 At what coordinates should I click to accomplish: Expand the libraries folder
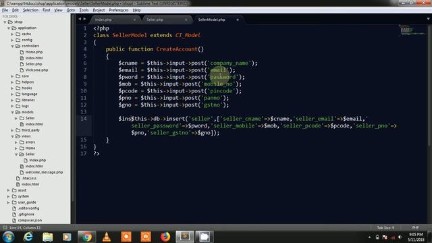point(12,101)
